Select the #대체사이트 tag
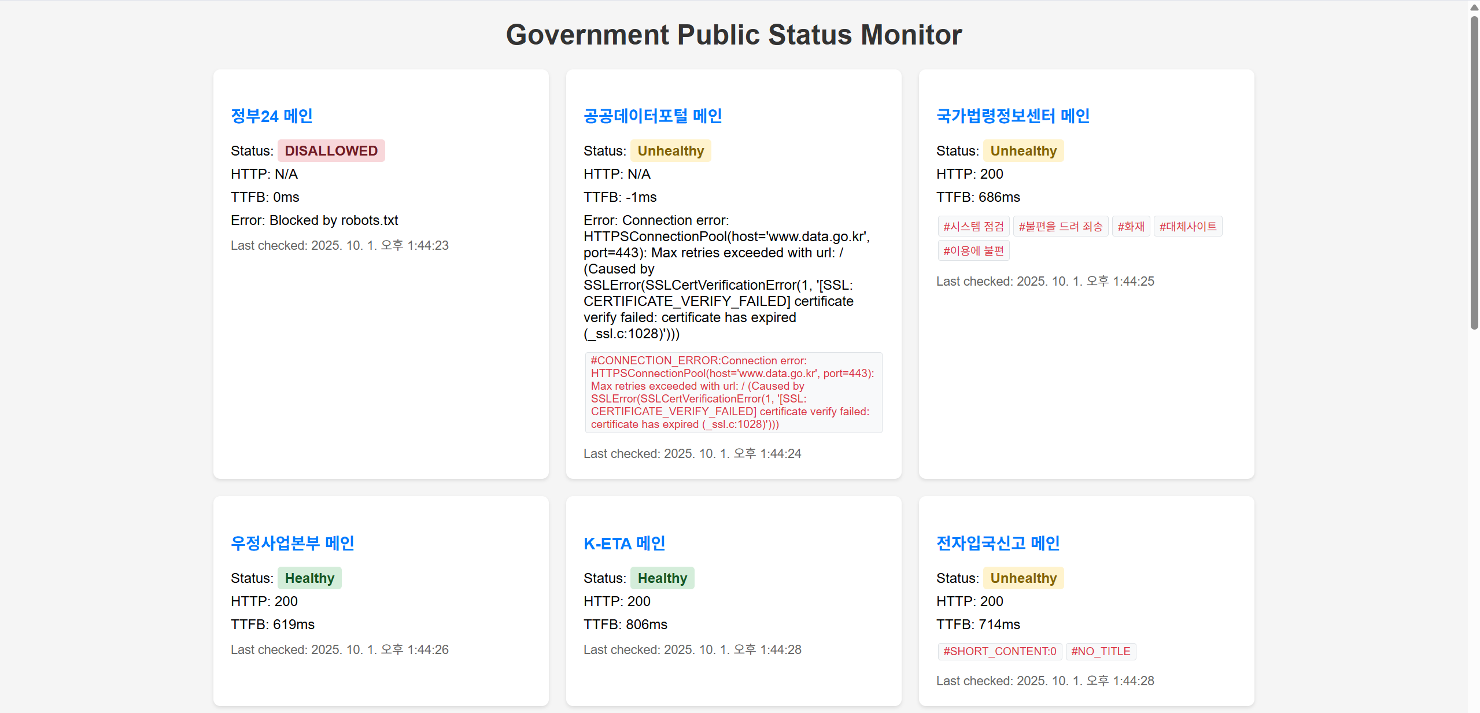The height and width of the screenshot is (713, 1480). pos(1187,227)
